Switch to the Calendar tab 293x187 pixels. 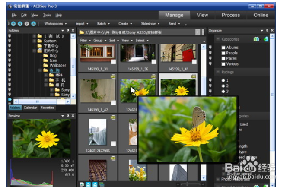tap(30, 108)
